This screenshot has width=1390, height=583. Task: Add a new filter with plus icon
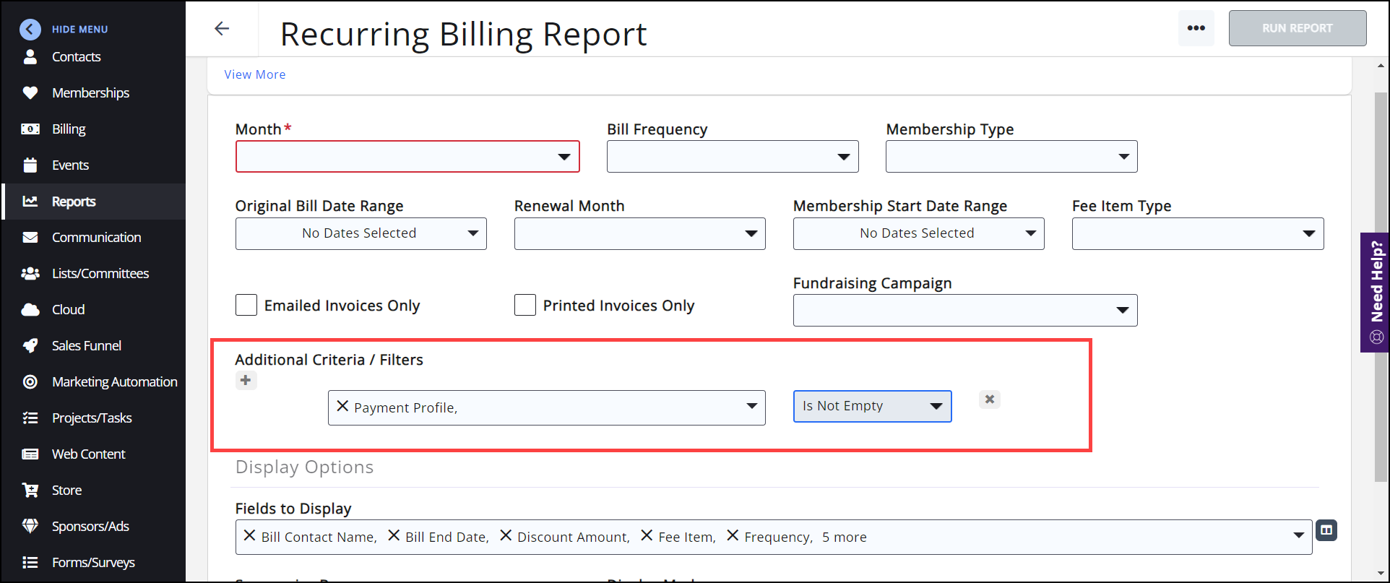coord(246,380)
